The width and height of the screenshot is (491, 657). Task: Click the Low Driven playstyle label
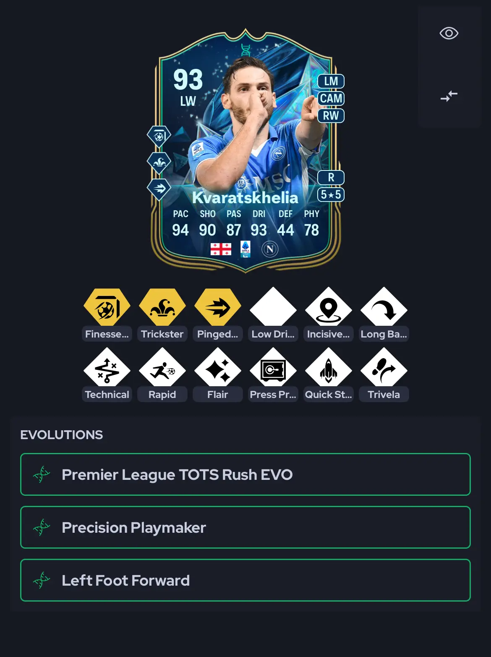273,334
